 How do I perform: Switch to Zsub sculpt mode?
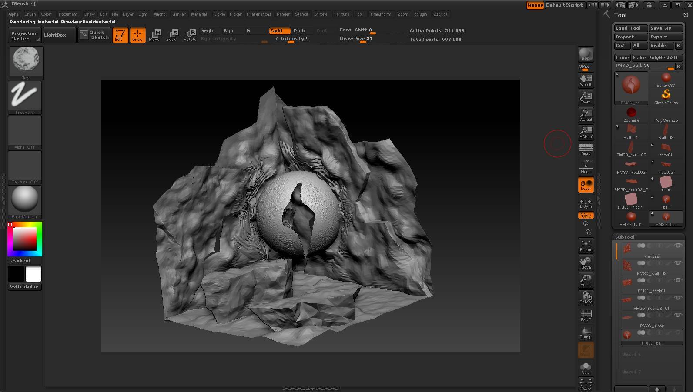tap(299, 30)
